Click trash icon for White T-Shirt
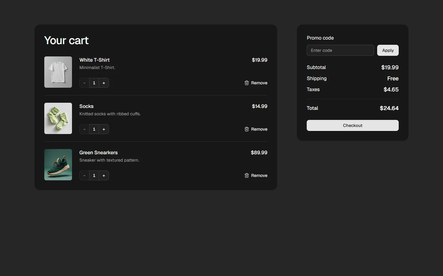 246,83
